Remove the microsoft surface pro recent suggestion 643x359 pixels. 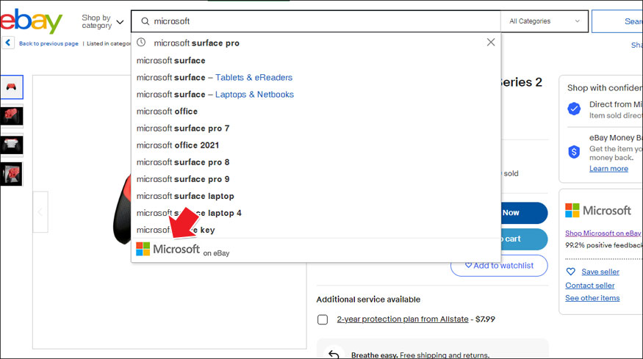[x=490, y=42]
